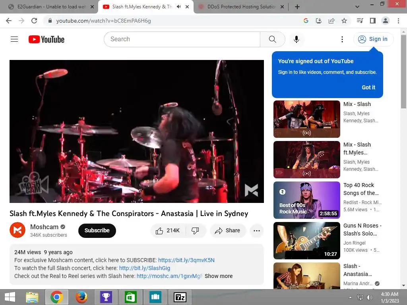The height and width of the screenshot is (305, 407).
Task: Dislike the video with thumbs down
Action: point(196,231)
